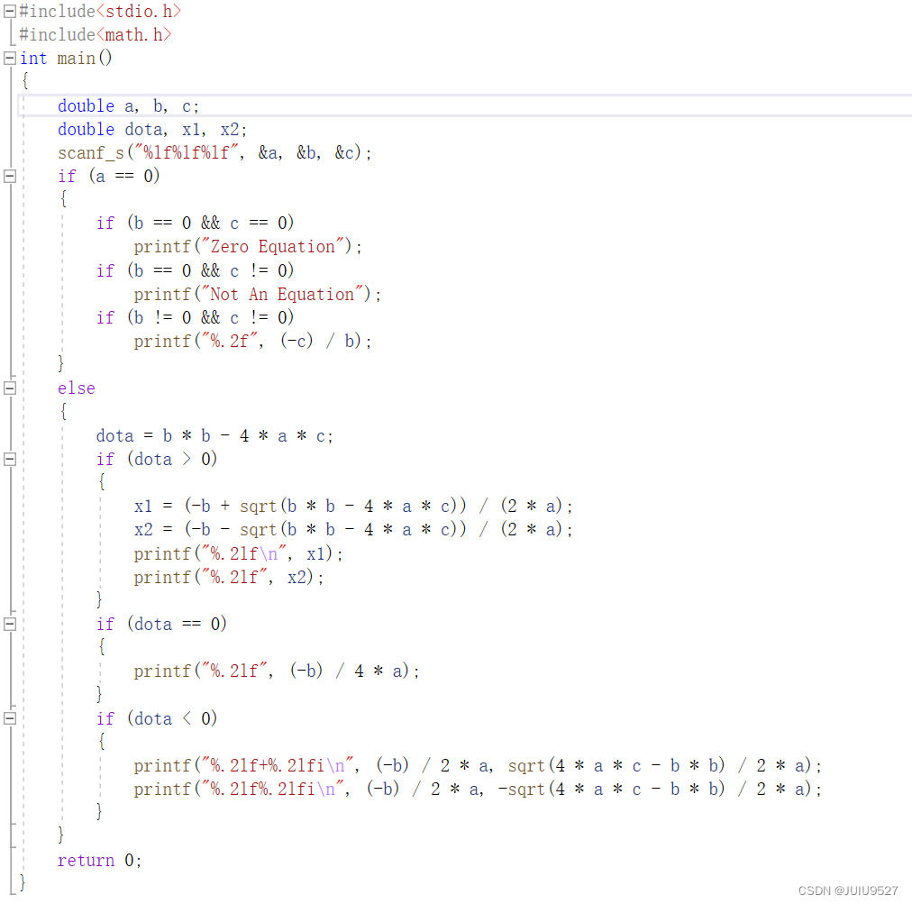Click the printf "%.2lf%.2lfi\n" with -sqrt line
The height and width of the screenshot is (904, 912).
tap(478, 790)
